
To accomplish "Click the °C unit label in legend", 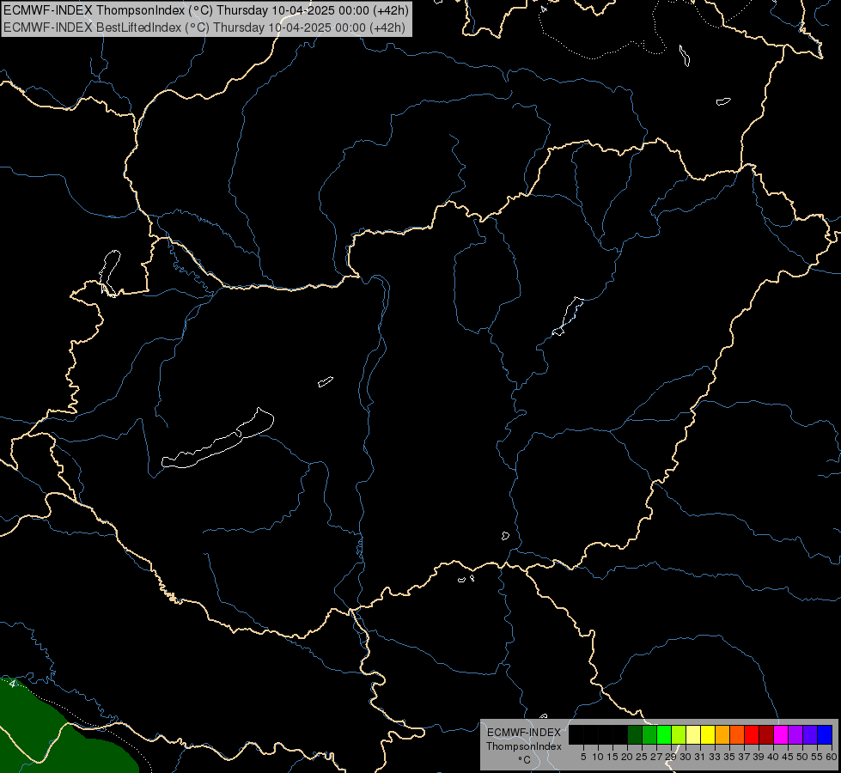I will pos(525,760).
